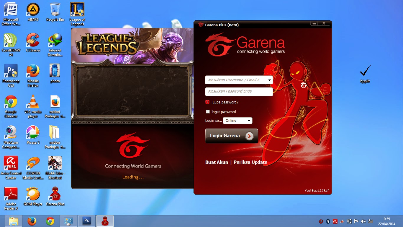Close the Garena Plus login window

pos(324,23)
